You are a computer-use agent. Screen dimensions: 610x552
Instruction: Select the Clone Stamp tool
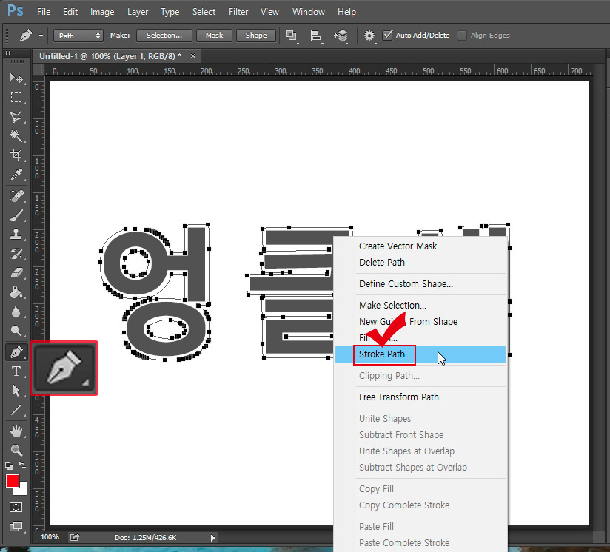click(x=16, y=235)
